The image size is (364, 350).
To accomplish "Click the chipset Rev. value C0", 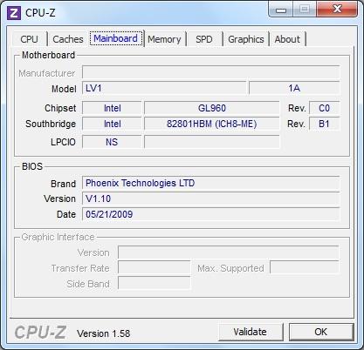I will (325, 108).
